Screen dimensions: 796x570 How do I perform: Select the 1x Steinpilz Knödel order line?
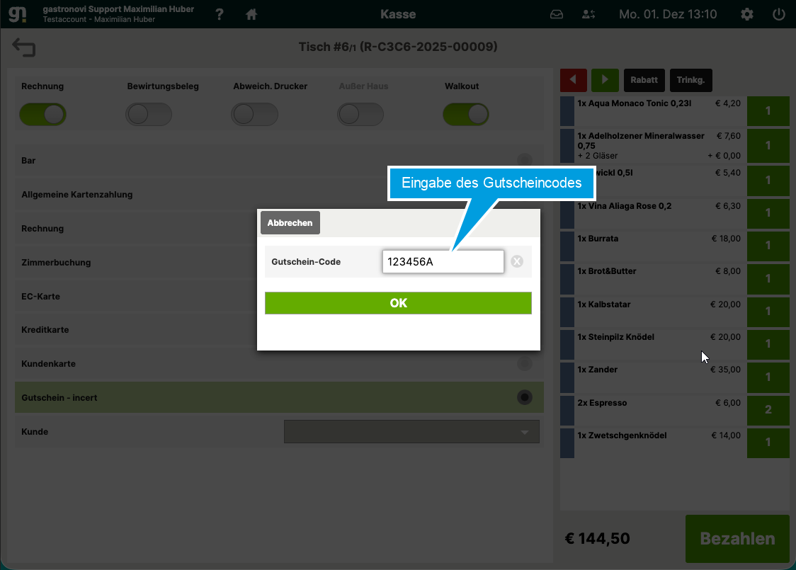pos(654,343)
